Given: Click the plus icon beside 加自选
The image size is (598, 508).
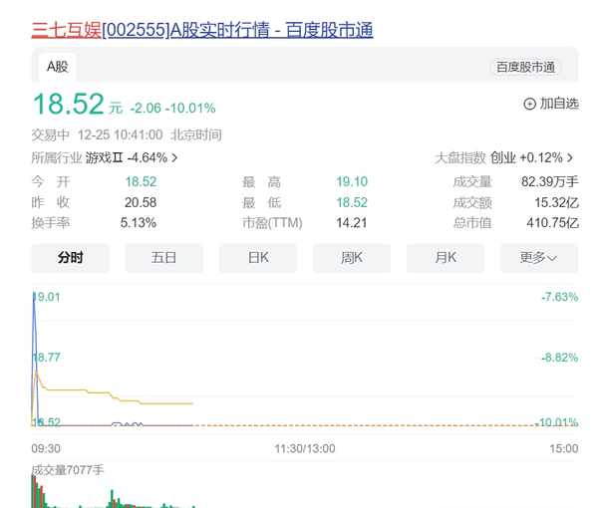Looking at the screenshot, I should [x=529, y=104].
